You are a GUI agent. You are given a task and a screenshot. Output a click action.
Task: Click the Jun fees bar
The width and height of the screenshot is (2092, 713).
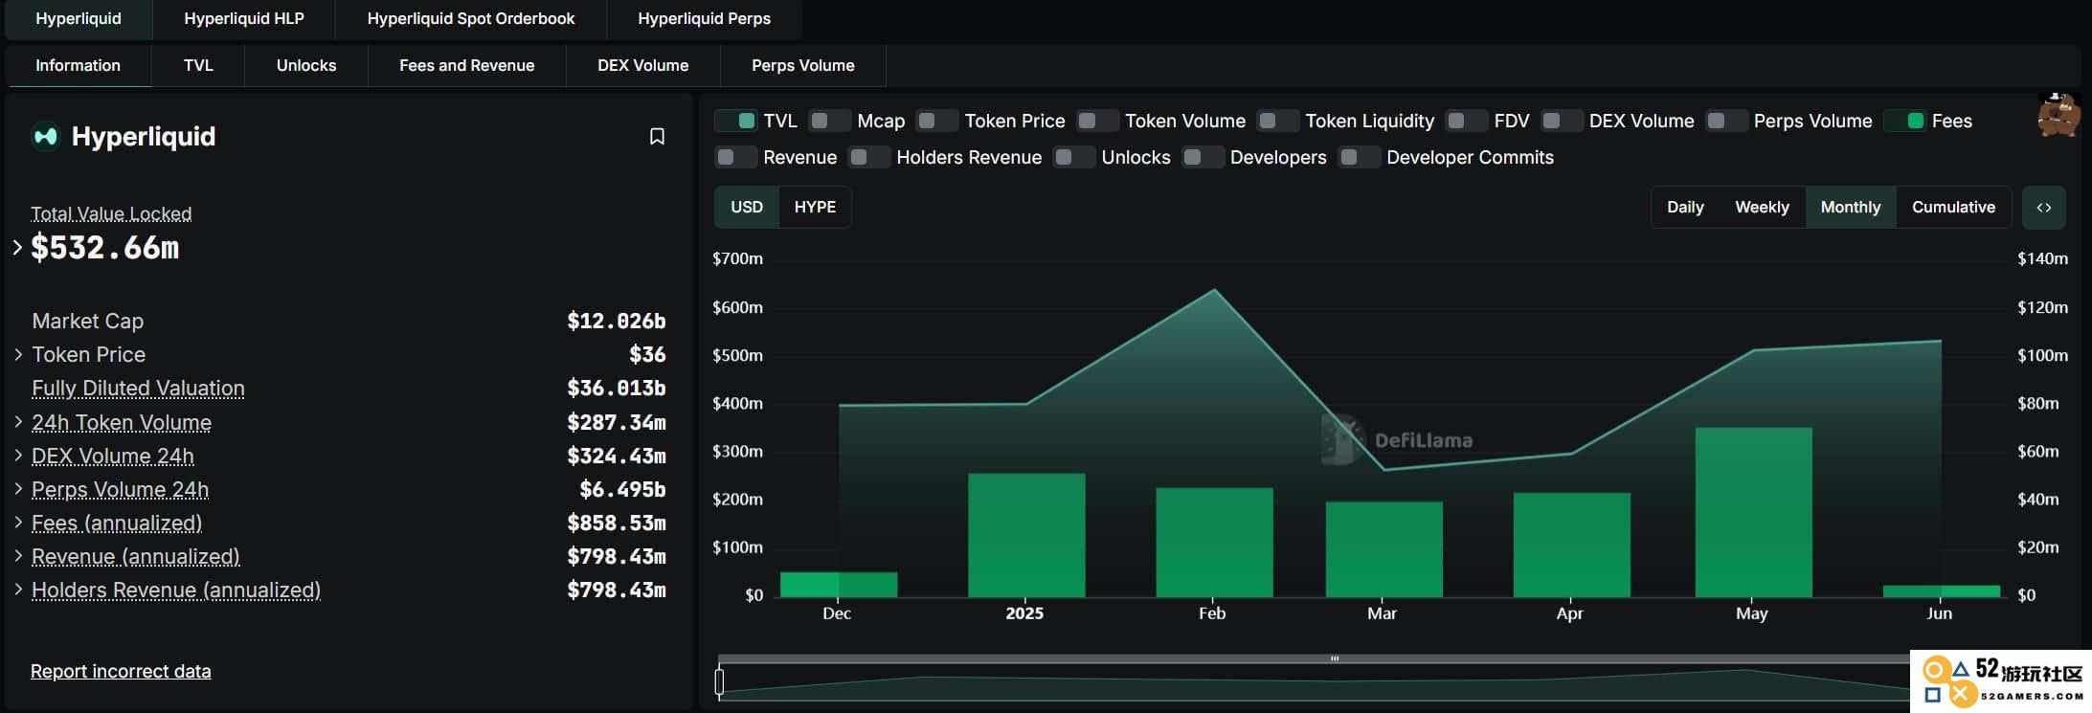[1941, 591]
